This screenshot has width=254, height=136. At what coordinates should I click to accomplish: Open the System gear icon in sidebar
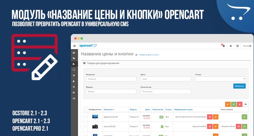pos(74,93)
